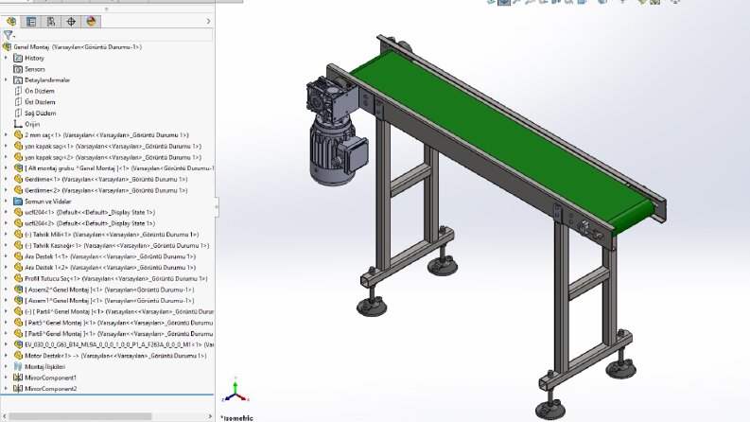Select the Part6^Genel Montaj row text

[119, 333]
